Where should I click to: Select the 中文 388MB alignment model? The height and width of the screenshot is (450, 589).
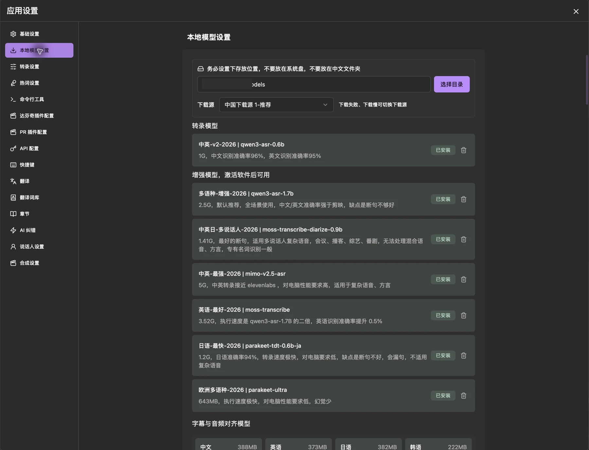[x=228, y=444]
